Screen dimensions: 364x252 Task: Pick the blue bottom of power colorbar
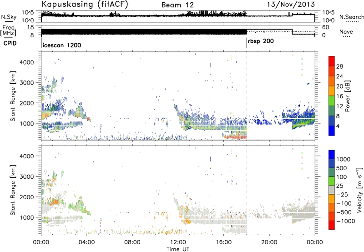332,131
